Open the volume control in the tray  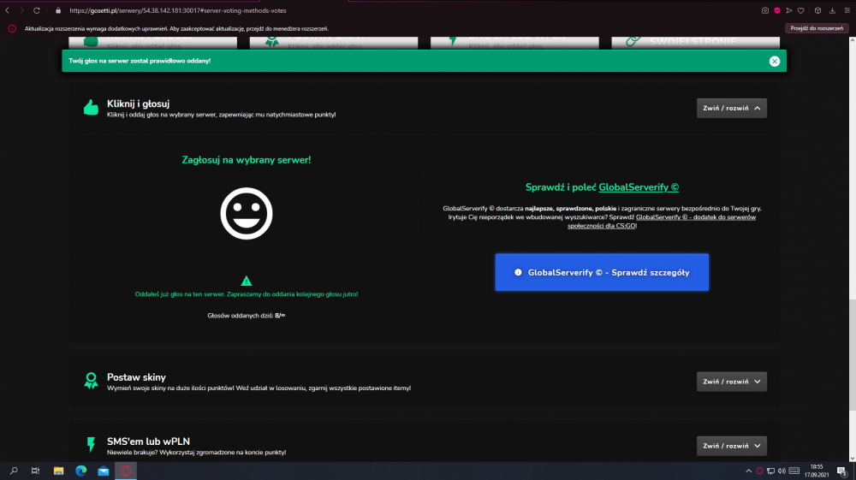tap(782, 471)
